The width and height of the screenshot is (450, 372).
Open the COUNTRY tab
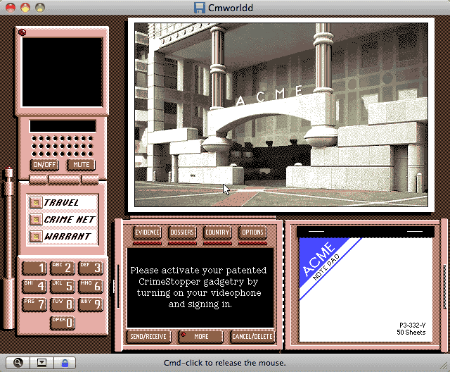point(217,232)
